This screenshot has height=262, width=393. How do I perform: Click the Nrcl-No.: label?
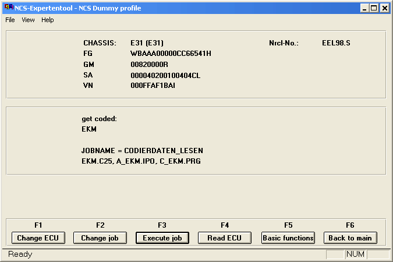point(284,43)
